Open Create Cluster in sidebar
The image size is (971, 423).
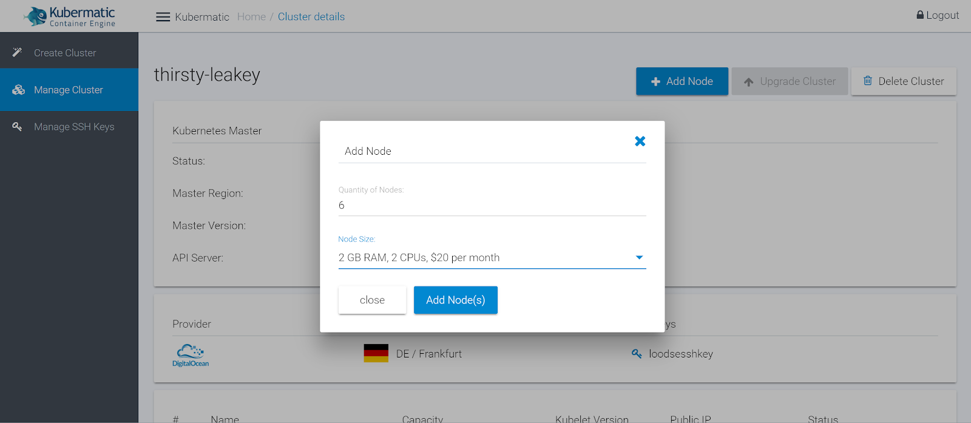pyautogui.click(x=65, y=53)
